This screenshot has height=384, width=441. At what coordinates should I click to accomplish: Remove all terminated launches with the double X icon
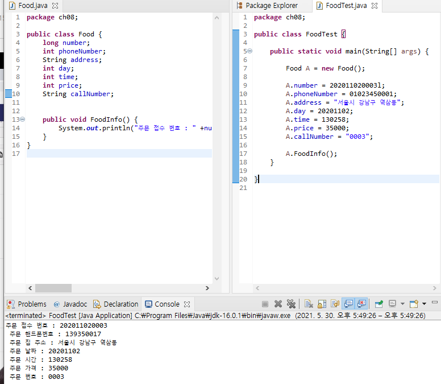click(x=291, y=304)
